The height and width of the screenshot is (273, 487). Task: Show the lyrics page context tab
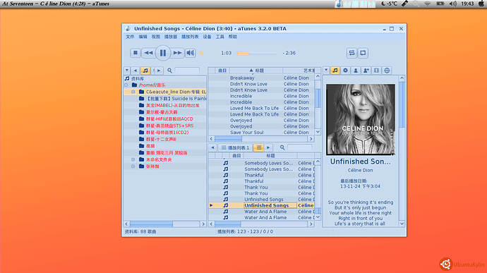(376, 71)
